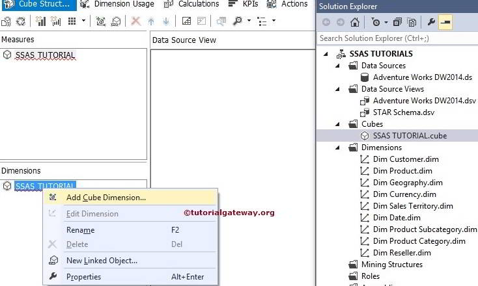The image size is (478, 286).
Task: Click the Search Solution Explorer field
Action: pyautogui.click(x=397, y=38)
